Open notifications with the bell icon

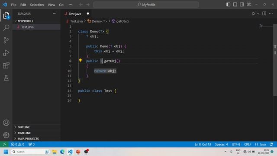(x=271, y=144)
